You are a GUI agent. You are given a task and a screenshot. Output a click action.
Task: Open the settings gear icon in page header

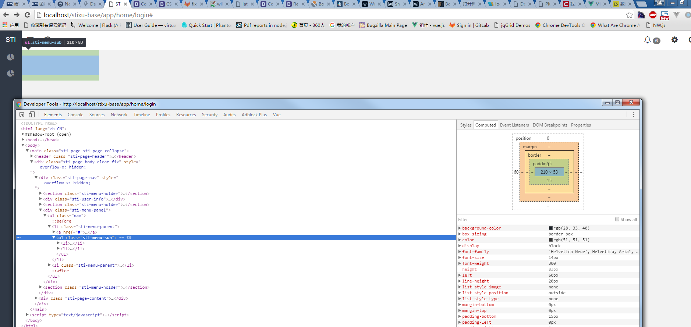coord(674,40)
